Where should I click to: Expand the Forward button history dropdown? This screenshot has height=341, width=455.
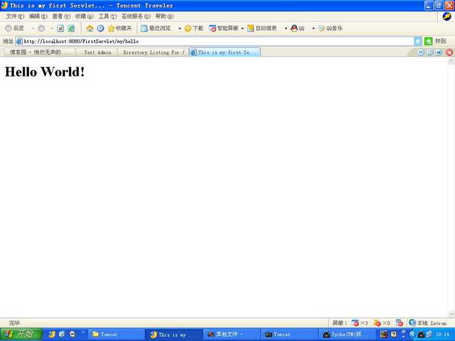tap(52, 28)
